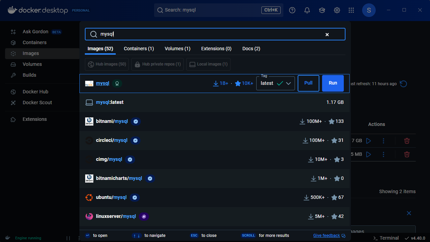Select the bitnamicharts/mysql result
The height and width of the screenshot is (242, 430).
coord(214,179)
